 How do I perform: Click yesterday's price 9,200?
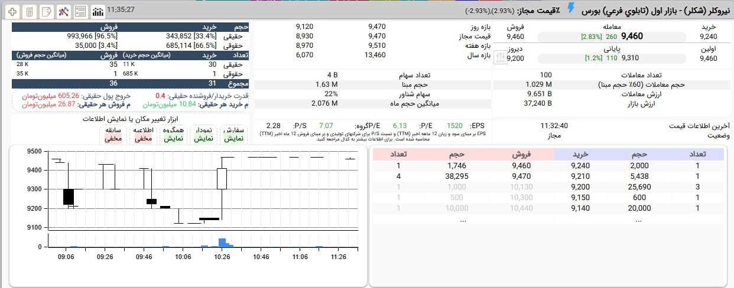coord(515,58)
